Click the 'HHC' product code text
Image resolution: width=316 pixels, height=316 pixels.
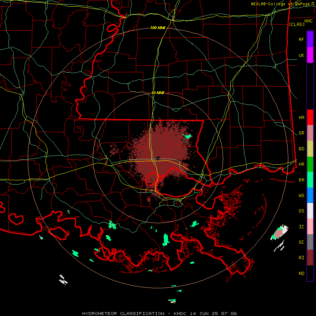click(308, 21)
